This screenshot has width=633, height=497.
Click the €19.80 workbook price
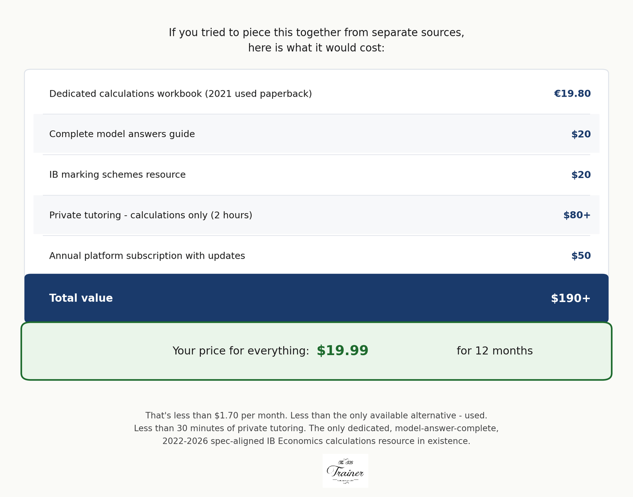(x=572, y=94)
